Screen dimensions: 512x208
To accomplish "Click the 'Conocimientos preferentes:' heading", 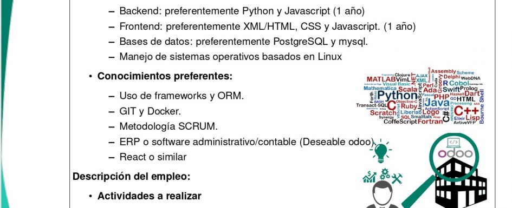I will (x=165, y=76).
